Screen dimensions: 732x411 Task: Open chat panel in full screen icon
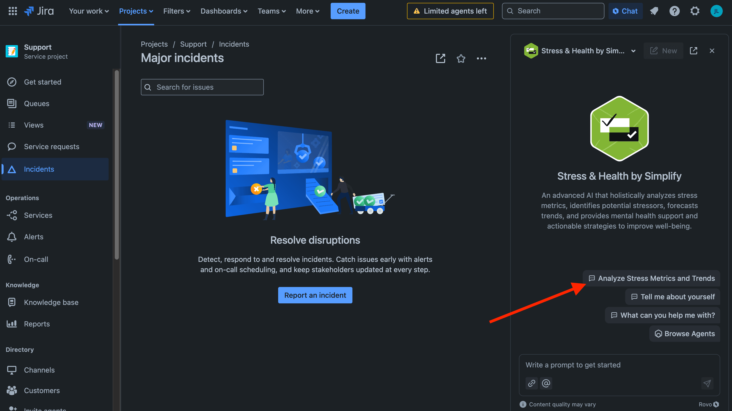pos(693,51)
